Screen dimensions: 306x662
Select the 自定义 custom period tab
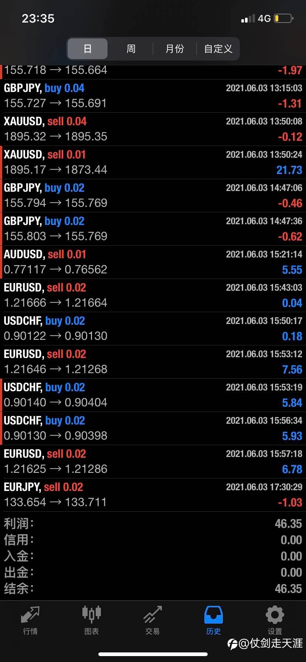tap(218, 49)
